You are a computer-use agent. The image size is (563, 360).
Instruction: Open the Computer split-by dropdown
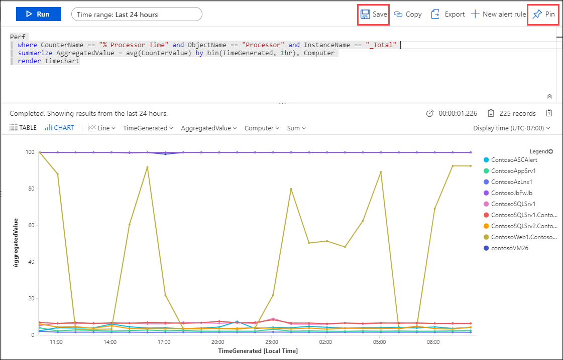pos(262,128)
